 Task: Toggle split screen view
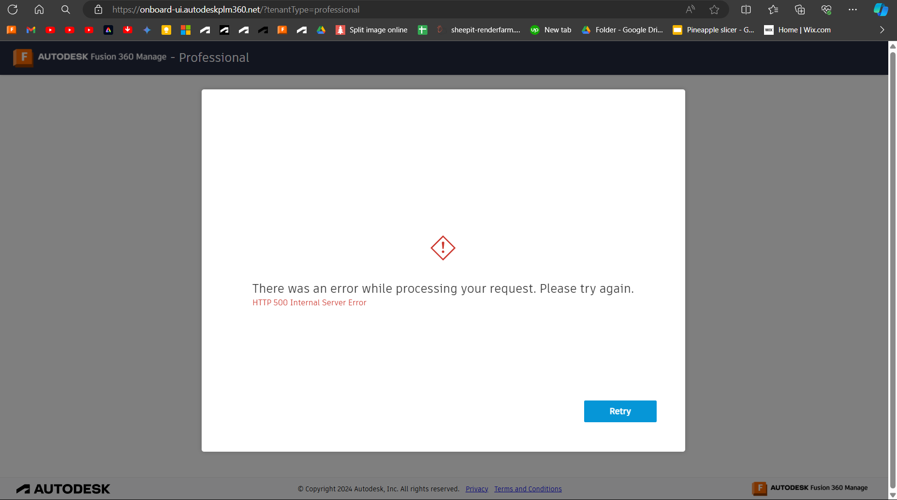pos(746,9)
